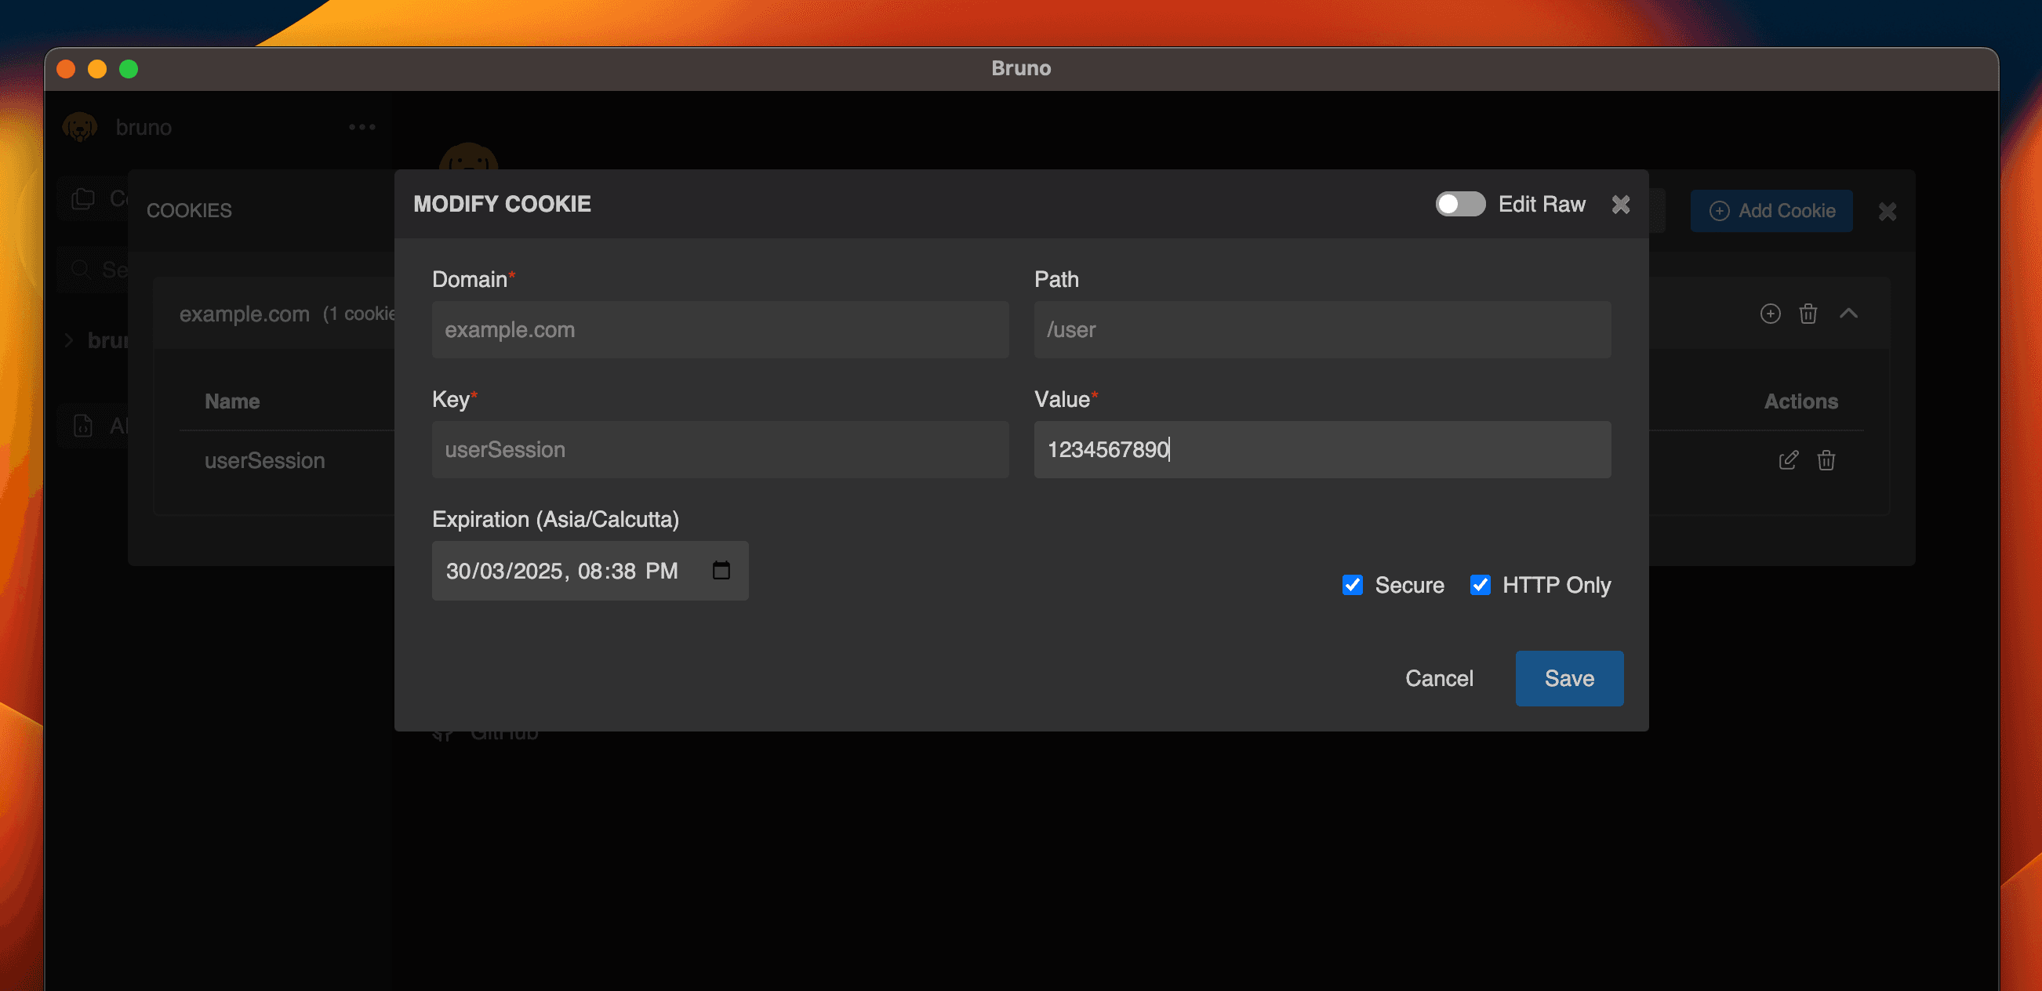This screenshot has height=991, width=2042.
Task: Close the Cookies panel with X icon
Action: click(x=1887, y=211)
